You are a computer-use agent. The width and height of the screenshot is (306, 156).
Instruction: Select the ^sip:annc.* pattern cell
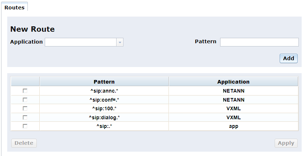104,91
